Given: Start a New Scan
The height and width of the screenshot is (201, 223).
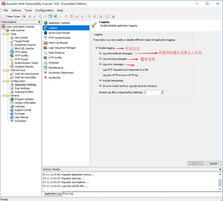Looking at the screenshot, I should [x=11, y=16].
